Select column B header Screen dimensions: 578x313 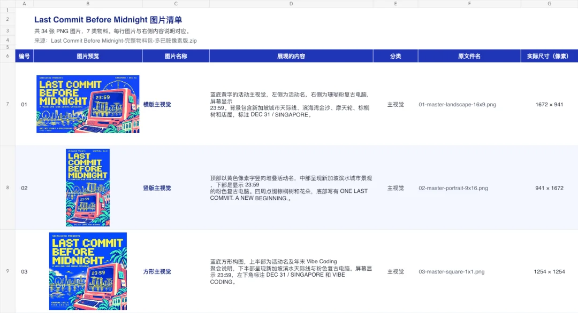coord(88,4)
